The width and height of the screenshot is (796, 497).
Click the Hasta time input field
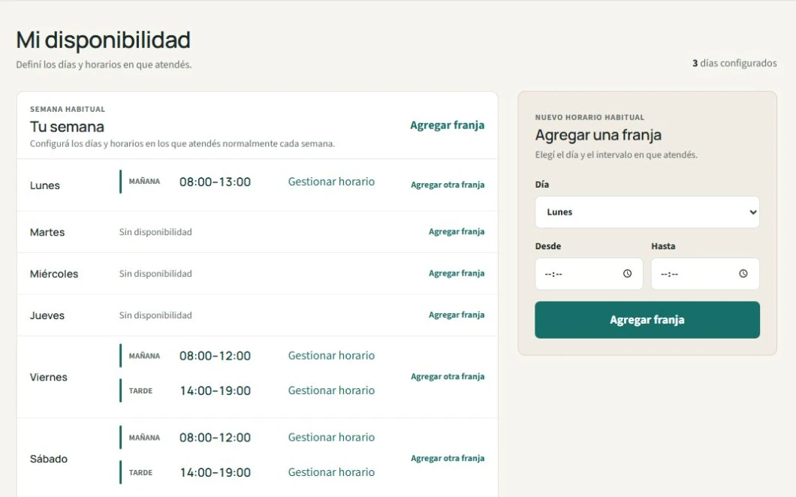pos(705,273)
